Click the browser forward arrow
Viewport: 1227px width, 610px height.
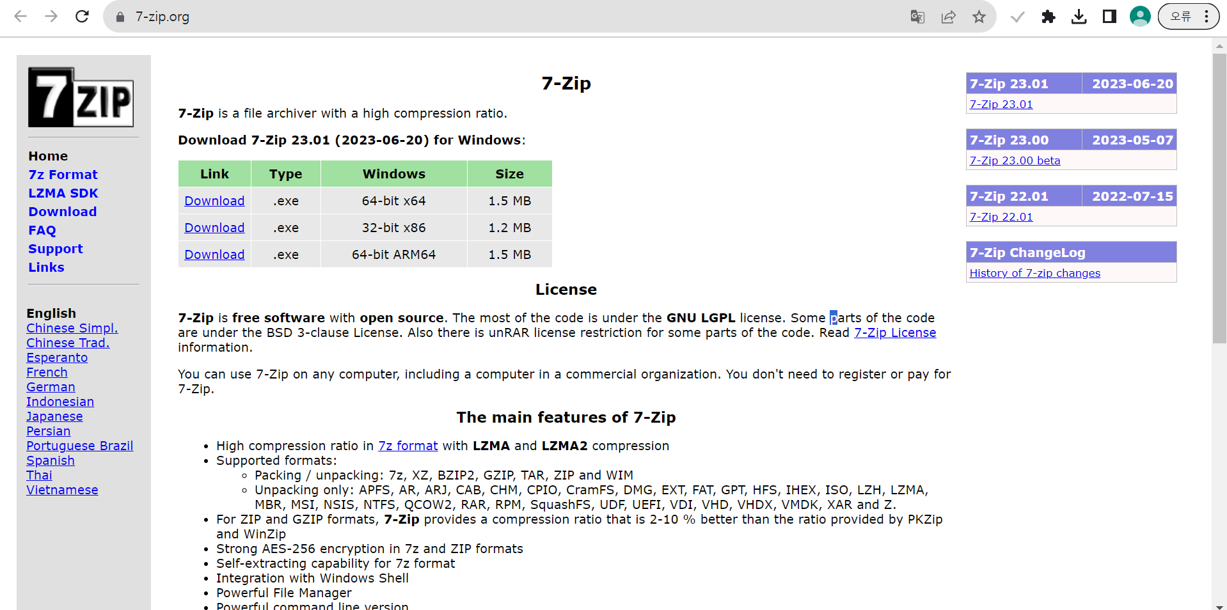pyautogui.click(x=51, y=17)
